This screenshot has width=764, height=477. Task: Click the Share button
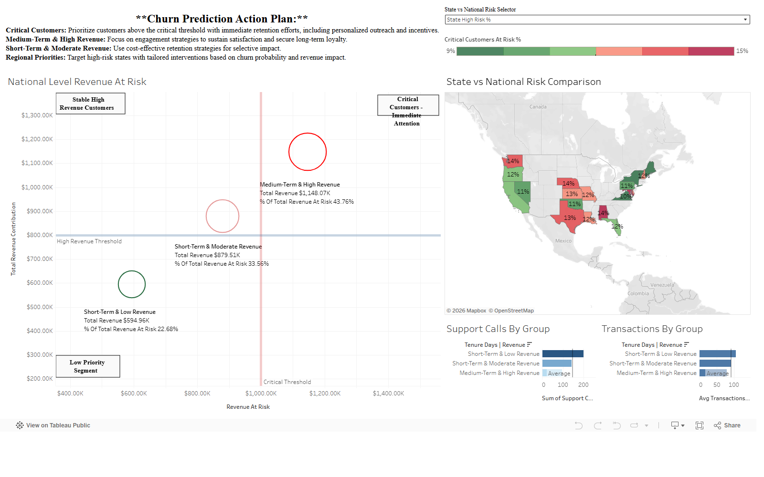point(727,425)
